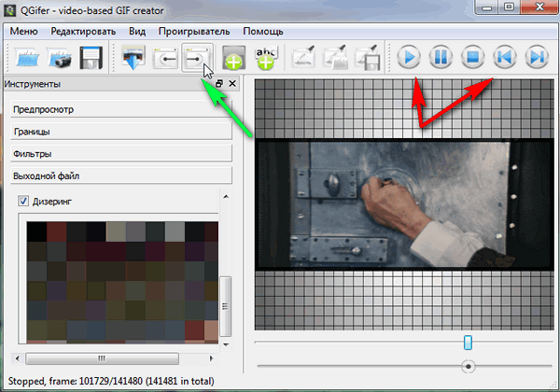
Task: Open the camera project toolbar icon
Action: tap(60, 57)
